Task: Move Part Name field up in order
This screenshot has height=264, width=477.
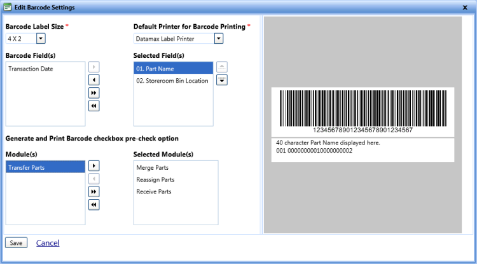Action: (222, 67)
